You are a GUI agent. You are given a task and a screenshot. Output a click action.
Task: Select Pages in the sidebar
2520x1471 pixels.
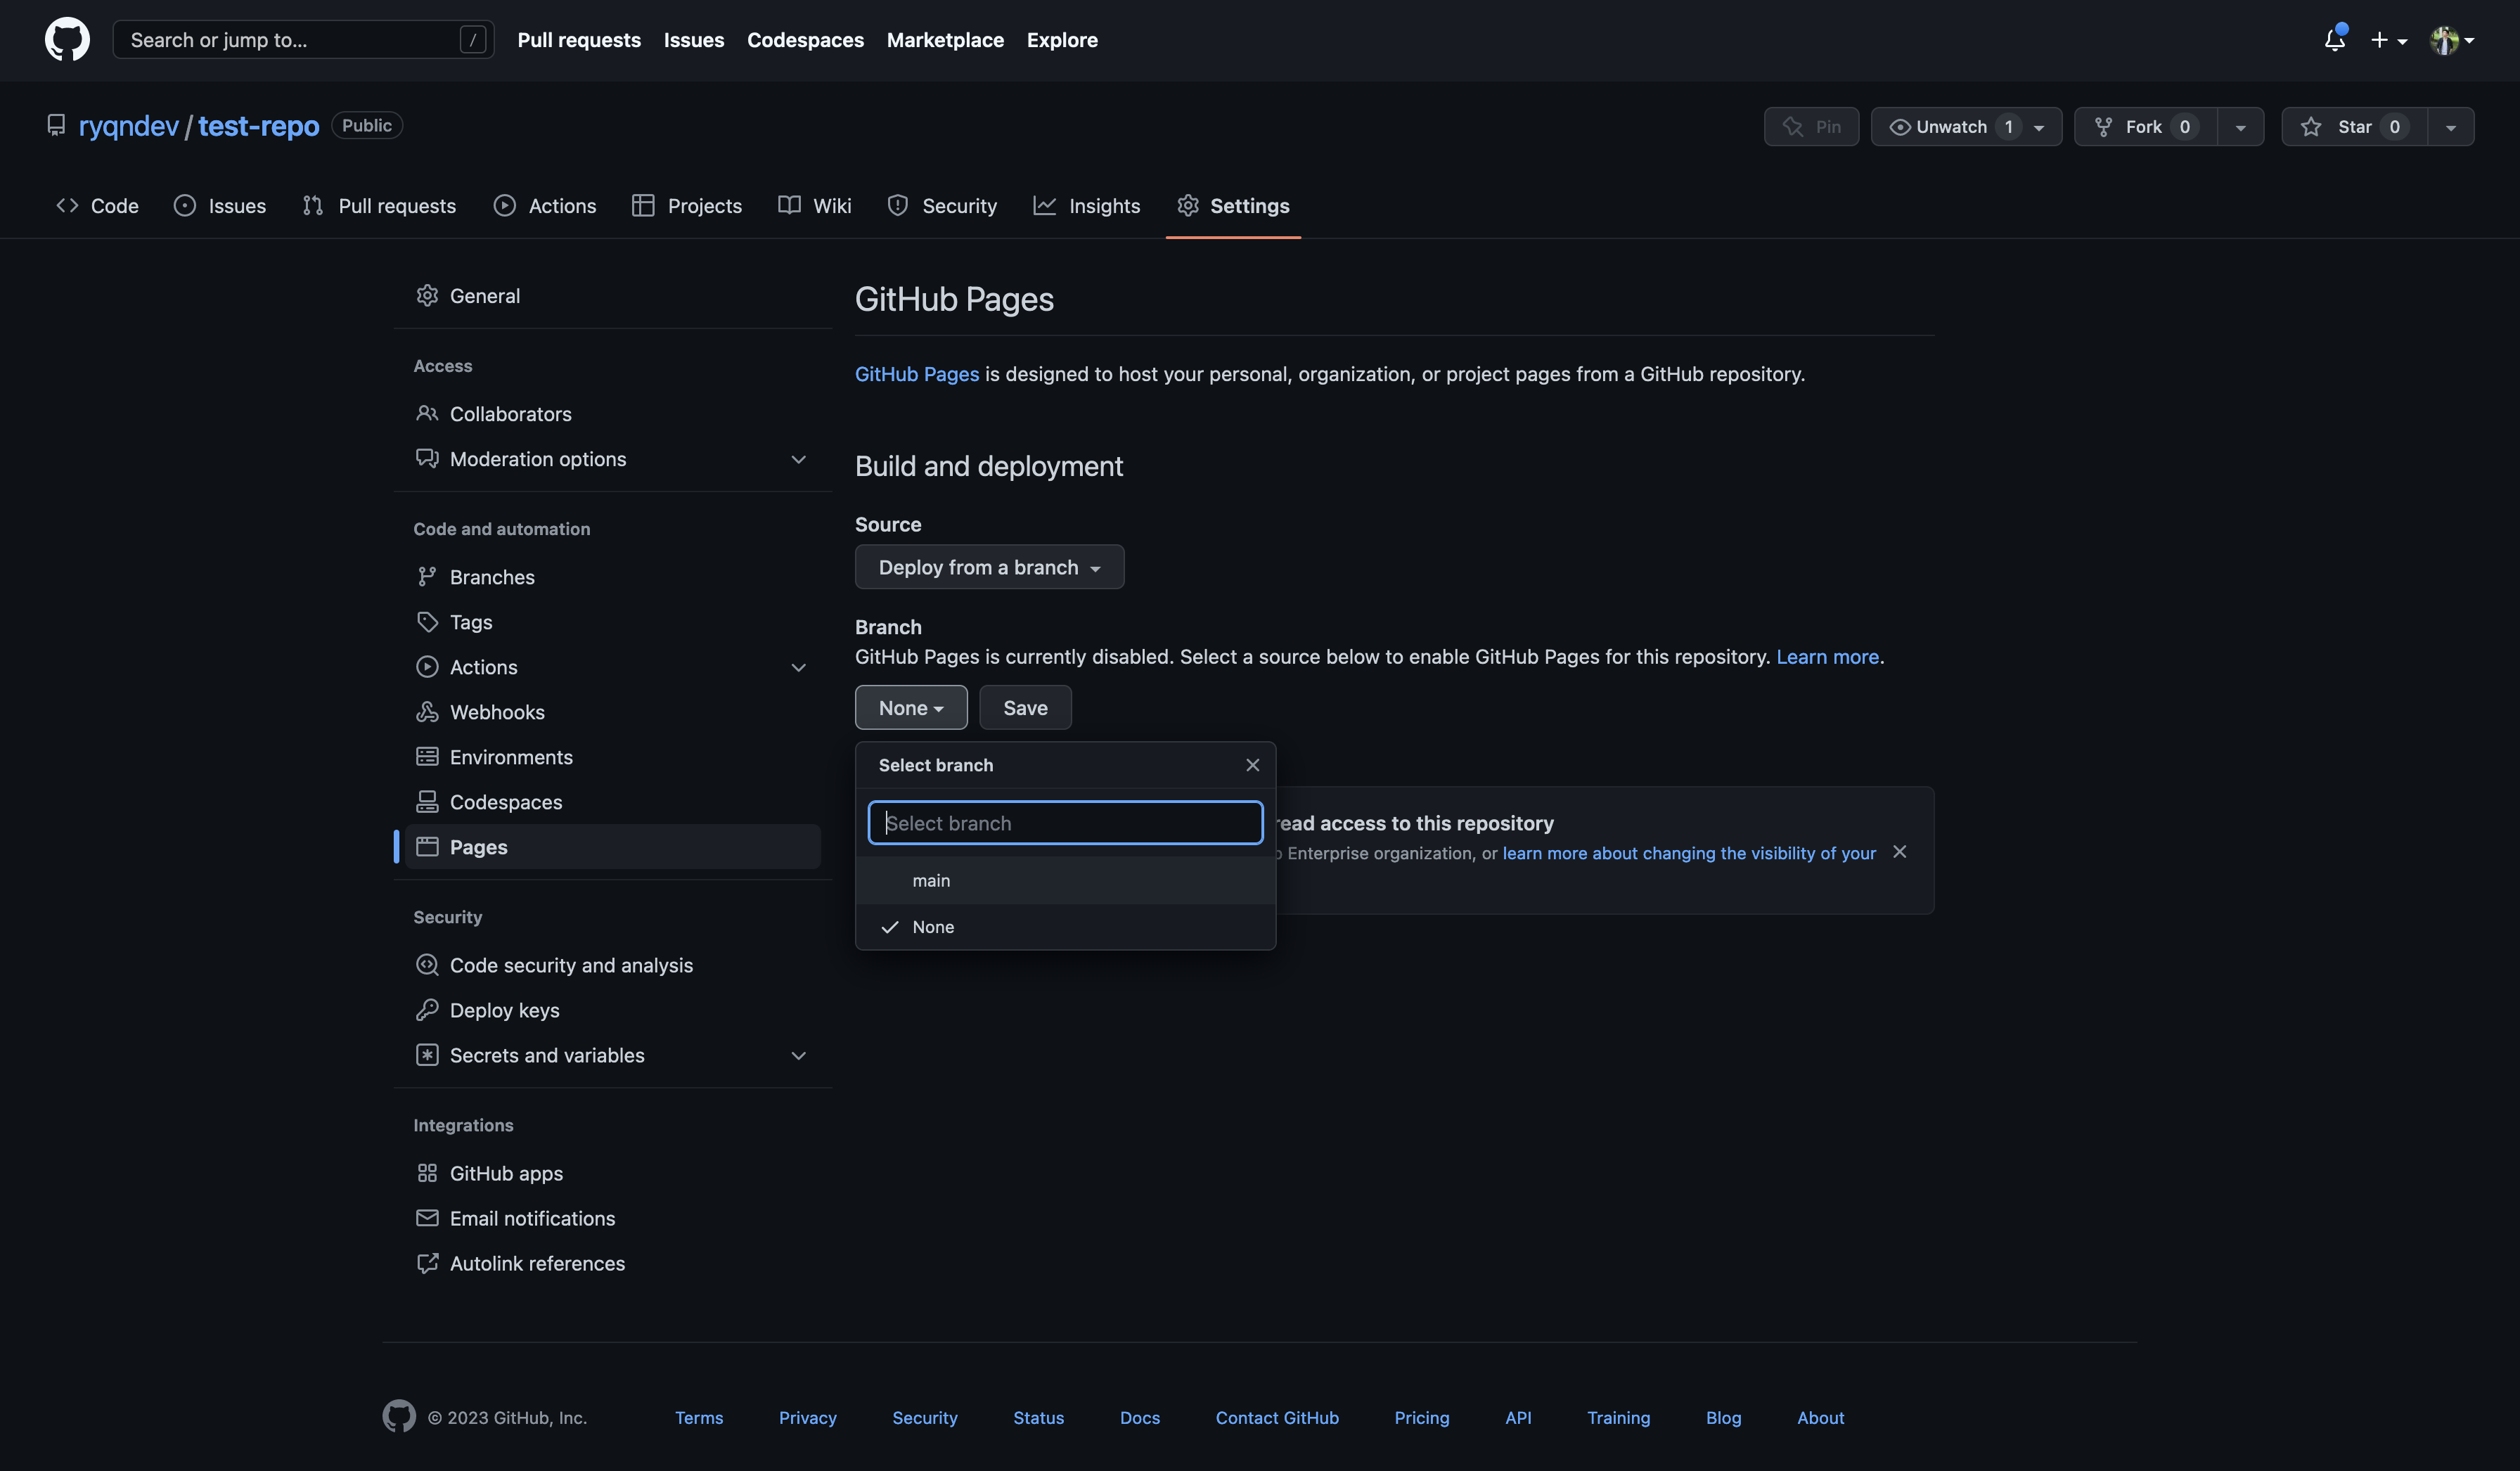point(612,847)
